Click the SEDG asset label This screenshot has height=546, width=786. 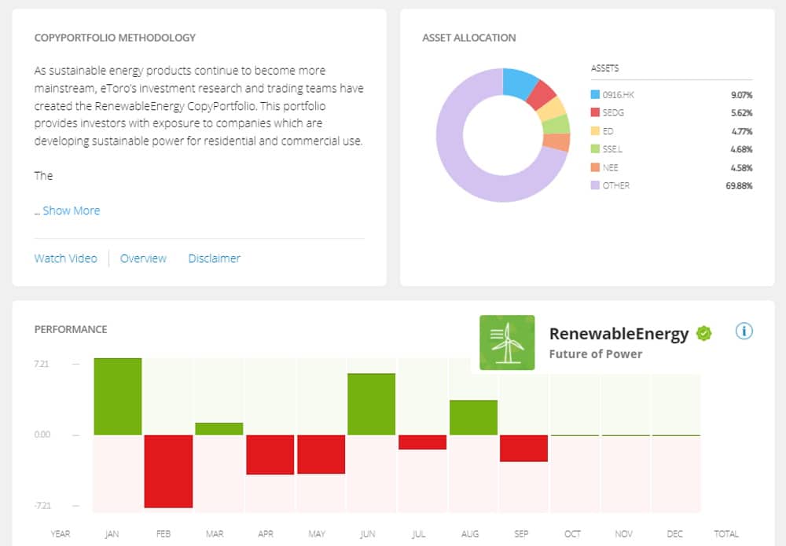click(613, 112)
